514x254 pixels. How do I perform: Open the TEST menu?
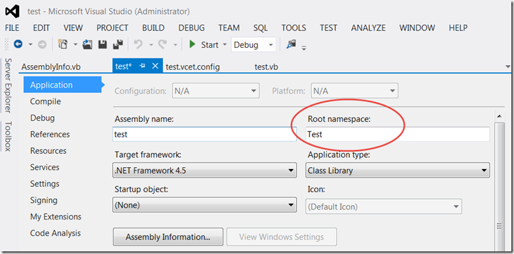(x=329, y=28)
